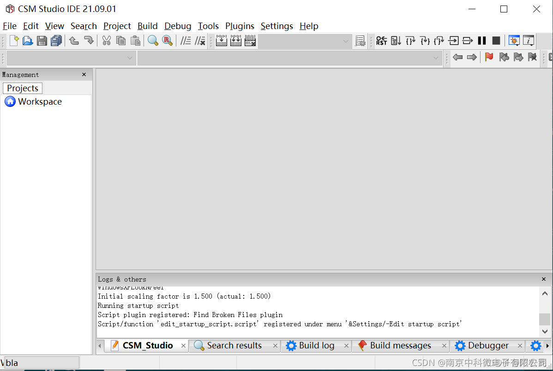The height and width of the screenshot is (371, 553).
Task: Reset the target using the RST icon
Action: tap(381, 41)
